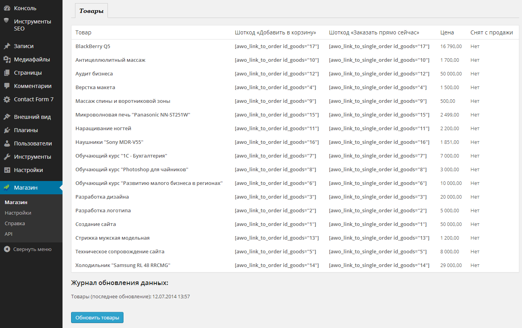Click the Товар column header
Screen dimensions: 522x328
[x=83, y=32]
